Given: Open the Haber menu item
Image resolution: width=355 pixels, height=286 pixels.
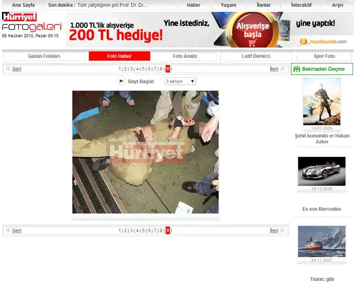Looking at the screenshot, I should 194,5.
